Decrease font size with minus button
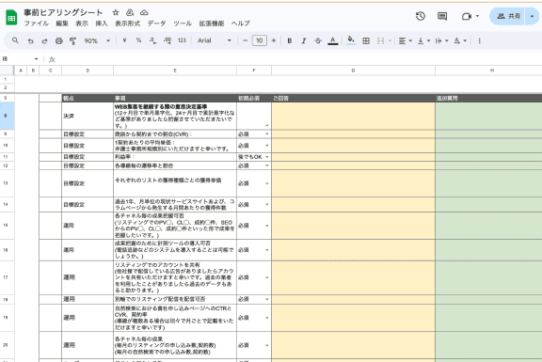542x362 pixels. [245, 40]
